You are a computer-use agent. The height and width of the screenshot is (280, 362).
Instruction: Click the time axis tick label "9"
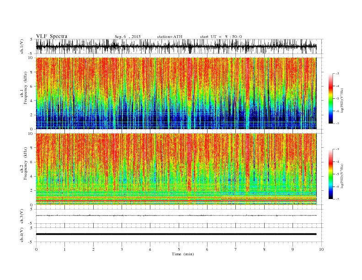pyautogui.click(x=293, y=249)
